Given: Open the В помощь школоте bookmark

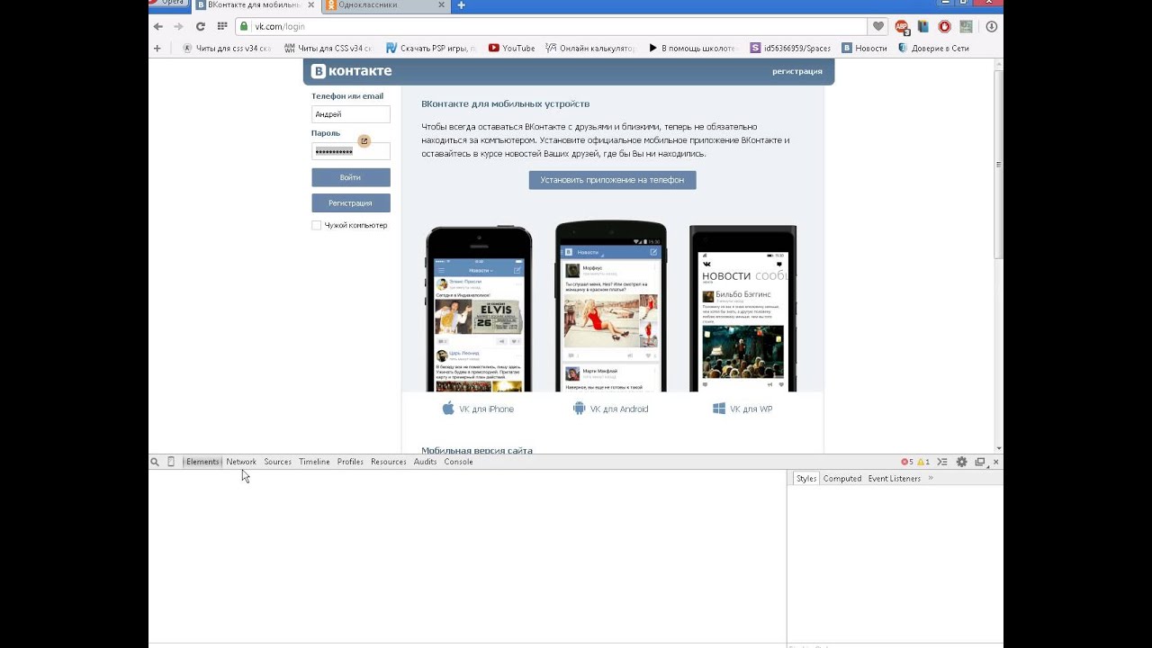Looking at the screenshot, I should click(x=692, y=48).
